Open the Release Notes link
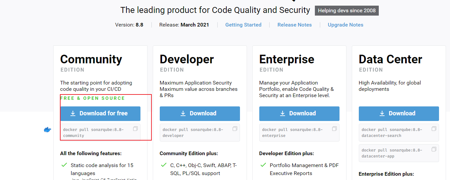 click(295, 25)
